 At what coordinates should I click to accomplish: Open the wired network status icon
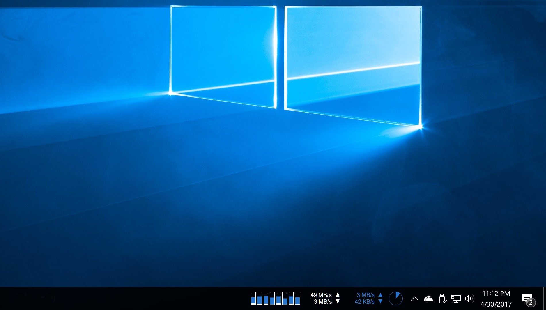(x=456, y=299)
